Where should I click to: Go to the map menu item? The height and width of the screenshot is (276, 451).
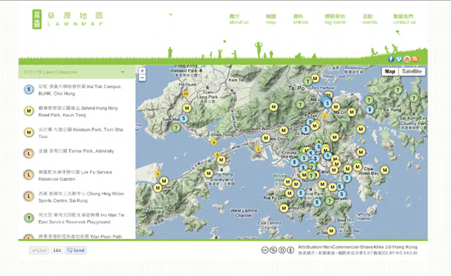click(x=271, y=19)
